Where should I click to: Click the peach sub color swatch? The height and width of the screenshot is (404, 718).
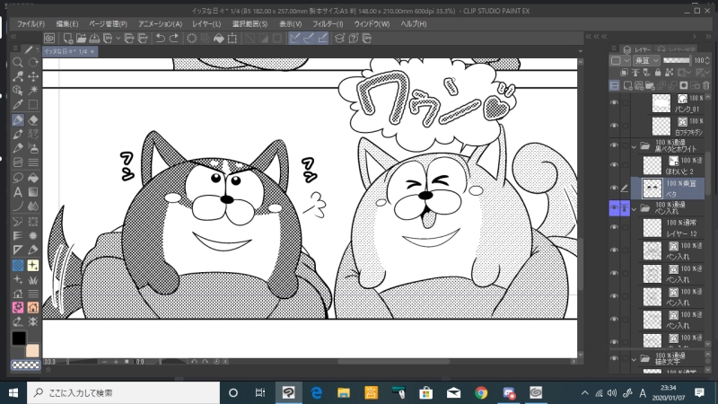(32, 350)
